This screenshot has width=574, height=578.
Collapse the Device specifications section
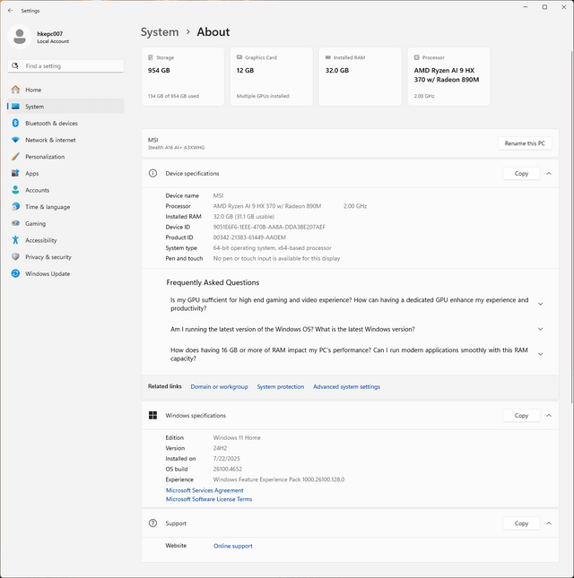pyautogui.click(x=549, y=173)
